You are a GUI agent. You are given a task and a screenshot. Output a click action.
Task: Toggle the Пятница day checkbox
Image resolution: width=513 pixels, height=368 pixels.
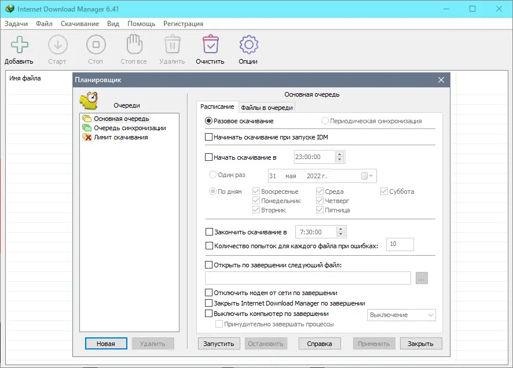pyautogui.click(x=320, y=210)
